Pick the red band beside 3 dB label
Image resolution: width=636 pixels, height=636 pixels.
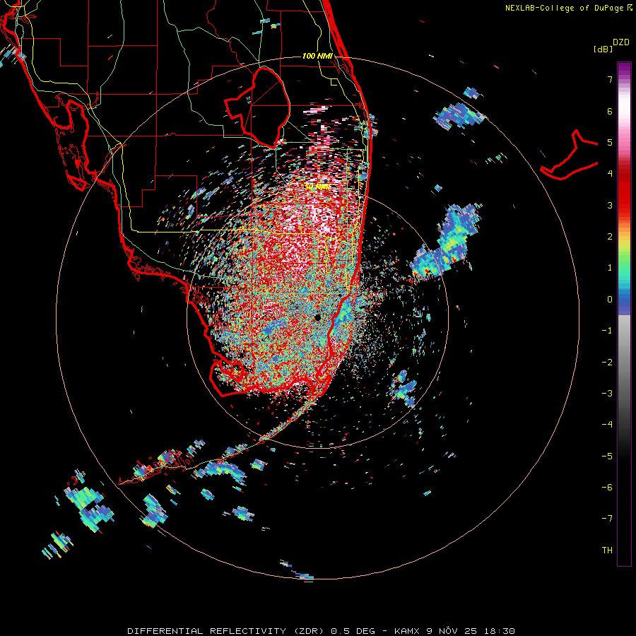624,205
